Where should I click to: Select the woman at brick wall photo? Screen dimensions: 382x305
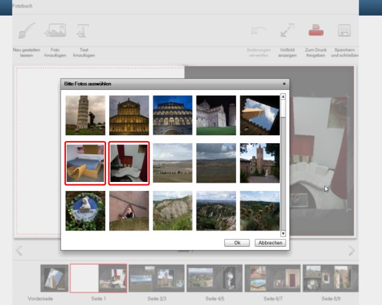tap(129, 211)
